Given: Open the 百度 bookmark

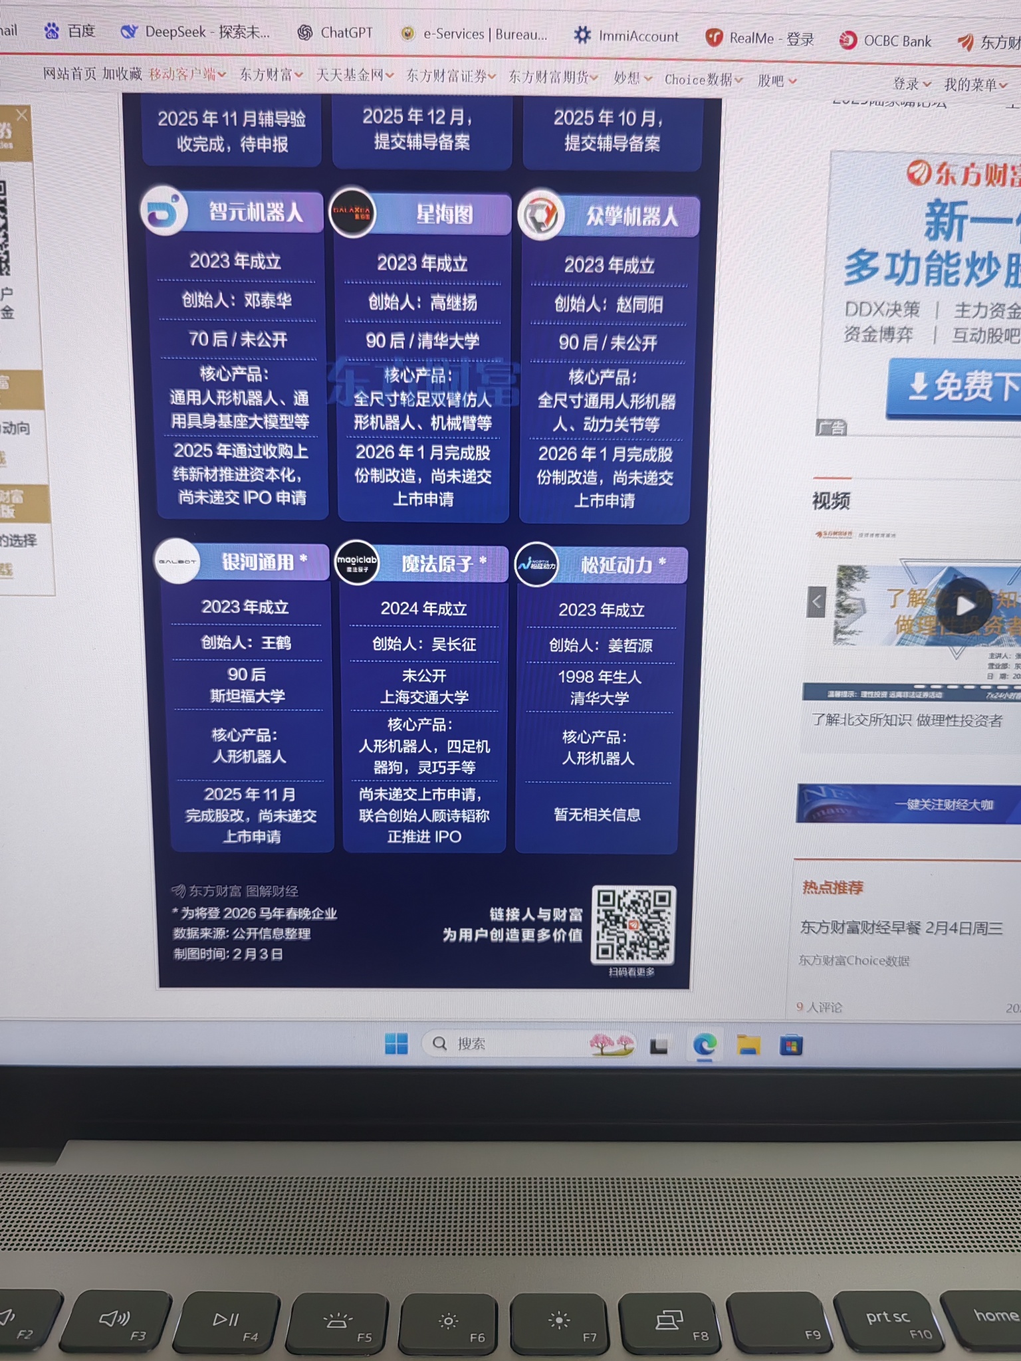Looking at the screenshot, I should pyautogui.click(x=70, y=31).
